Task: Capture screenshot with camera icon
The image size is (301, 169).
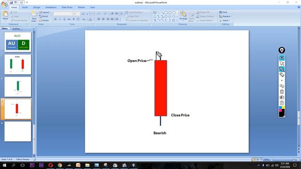Action: [282, 97]
